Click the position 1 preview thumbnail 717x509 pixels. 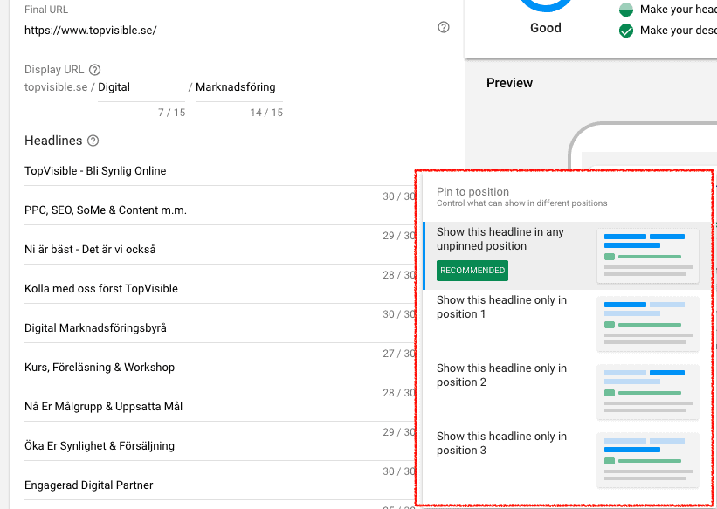[648, 324]
